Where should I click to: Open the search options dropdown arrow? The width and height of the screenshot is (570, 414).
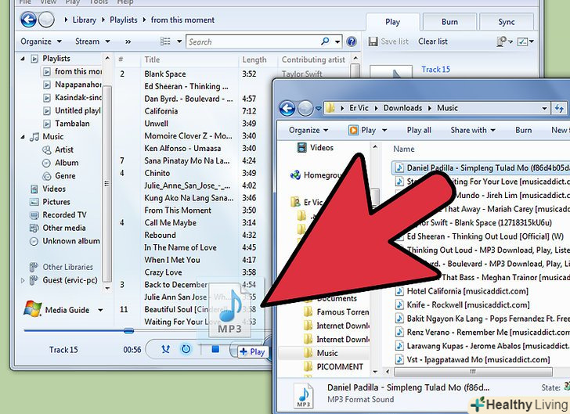click(x=337, y=41)
